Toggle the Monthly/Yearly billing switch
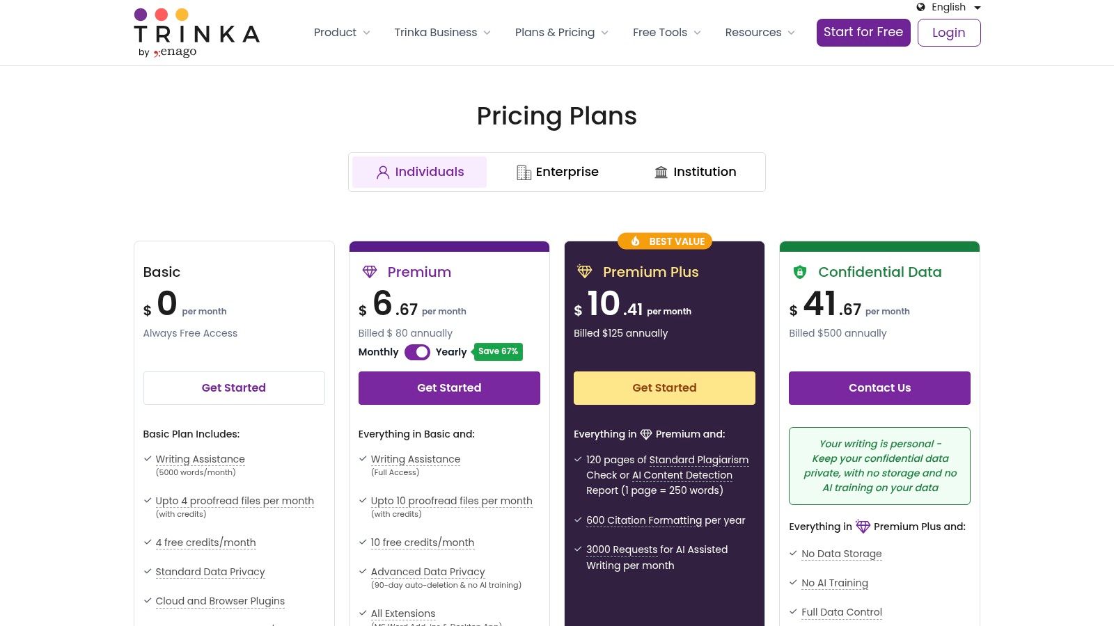Screen dimensions: 1114x626 click(x=417, y=352)
